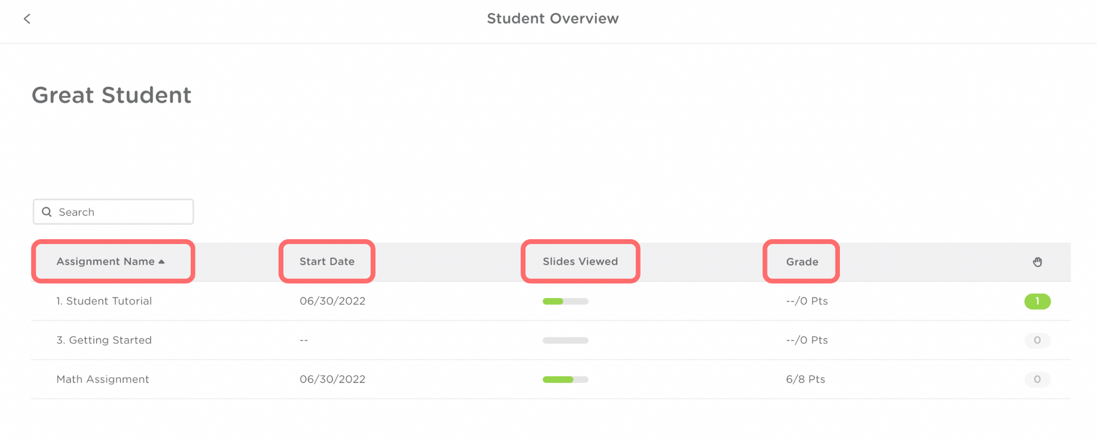1097x442 pixels.
Task: Click the Student Tutorial 06/30/2022 start date
Action: 332,301
